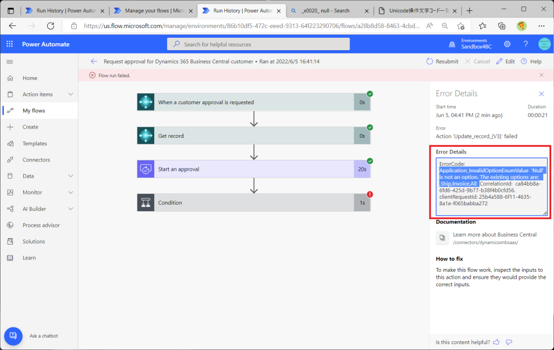The image size is (554, 350).
Task: Open Settings gear in Power Automate header
Action: point(507,44)
